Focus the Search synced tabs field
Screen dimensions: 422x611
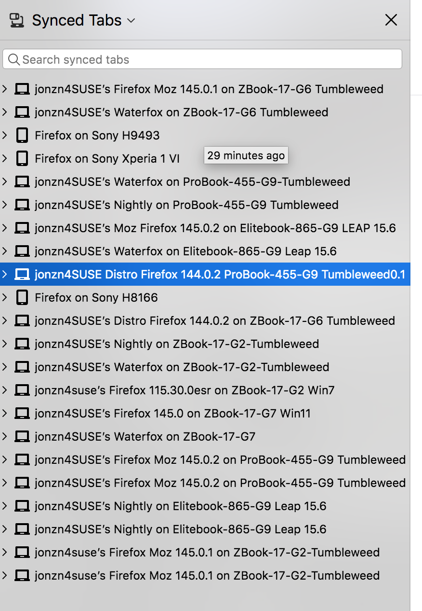[x=207, y=60]
